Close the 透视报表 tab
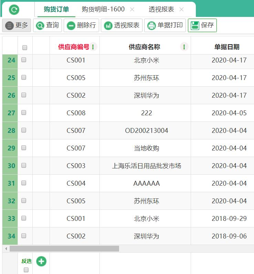The width and height of the screenshot is (254, 274). click(182, 10)
